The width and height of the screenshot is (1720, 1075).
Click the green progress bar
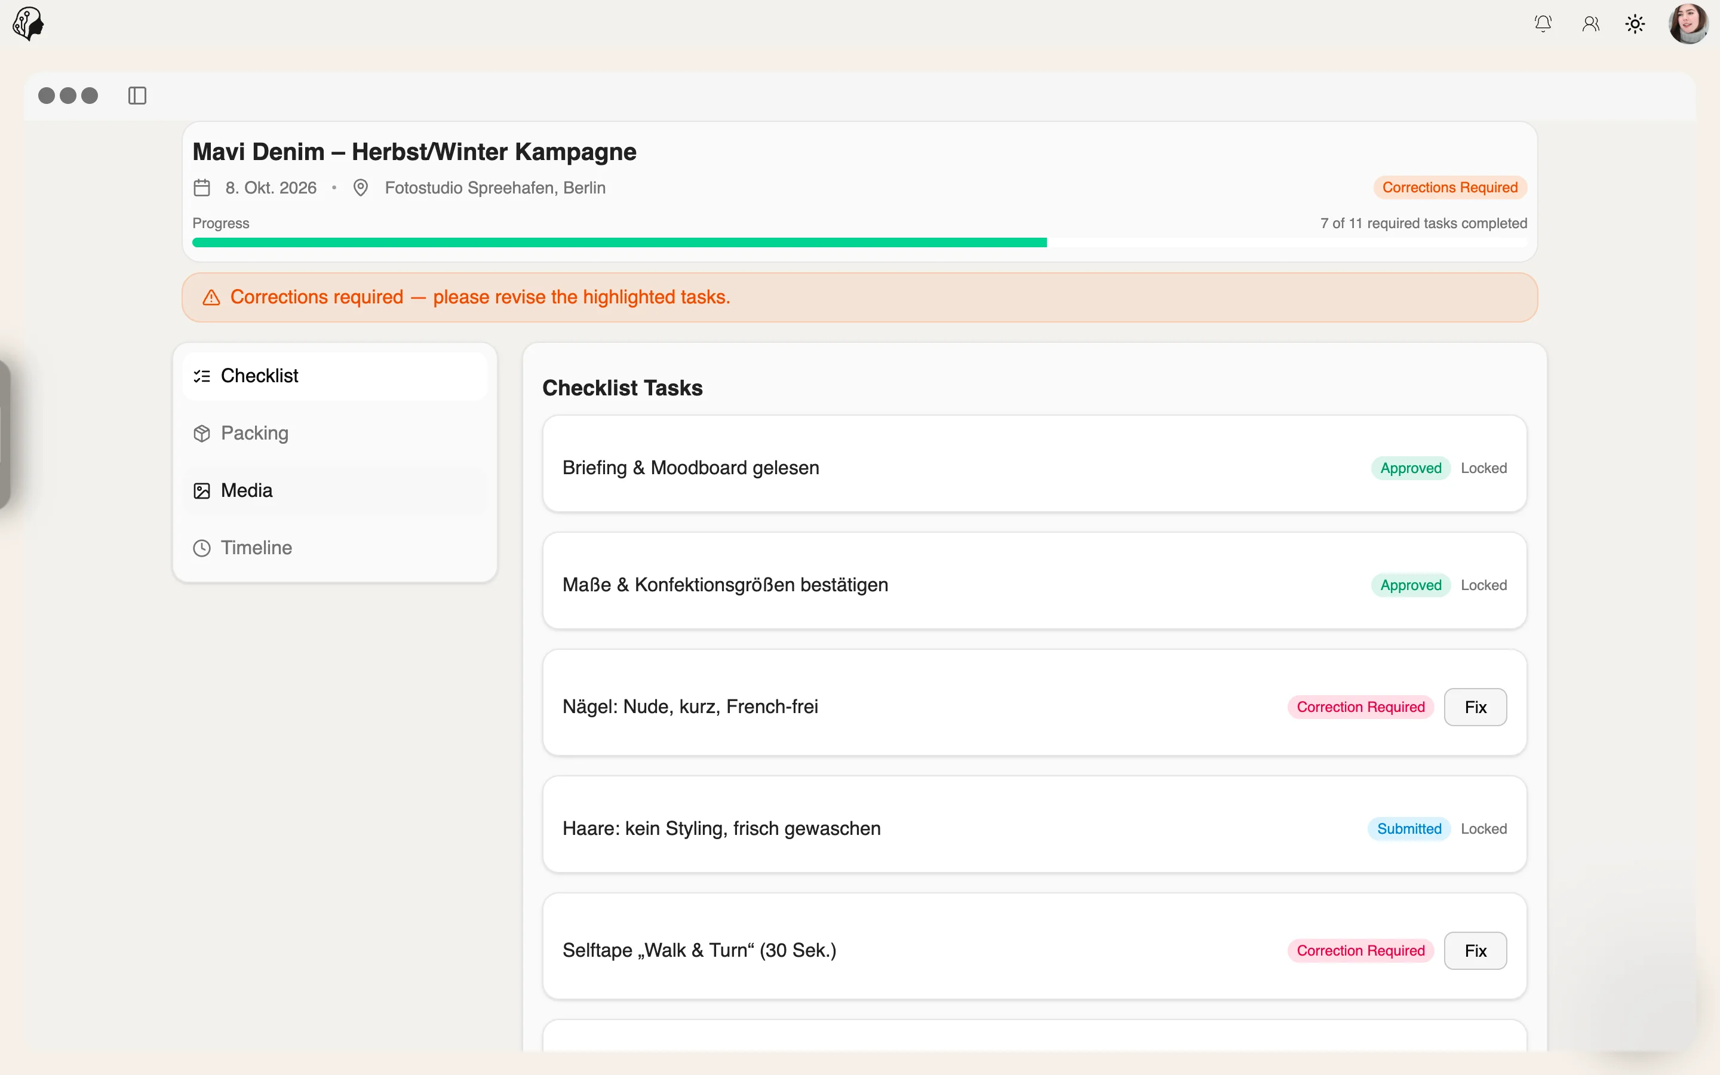click(619, 242)
